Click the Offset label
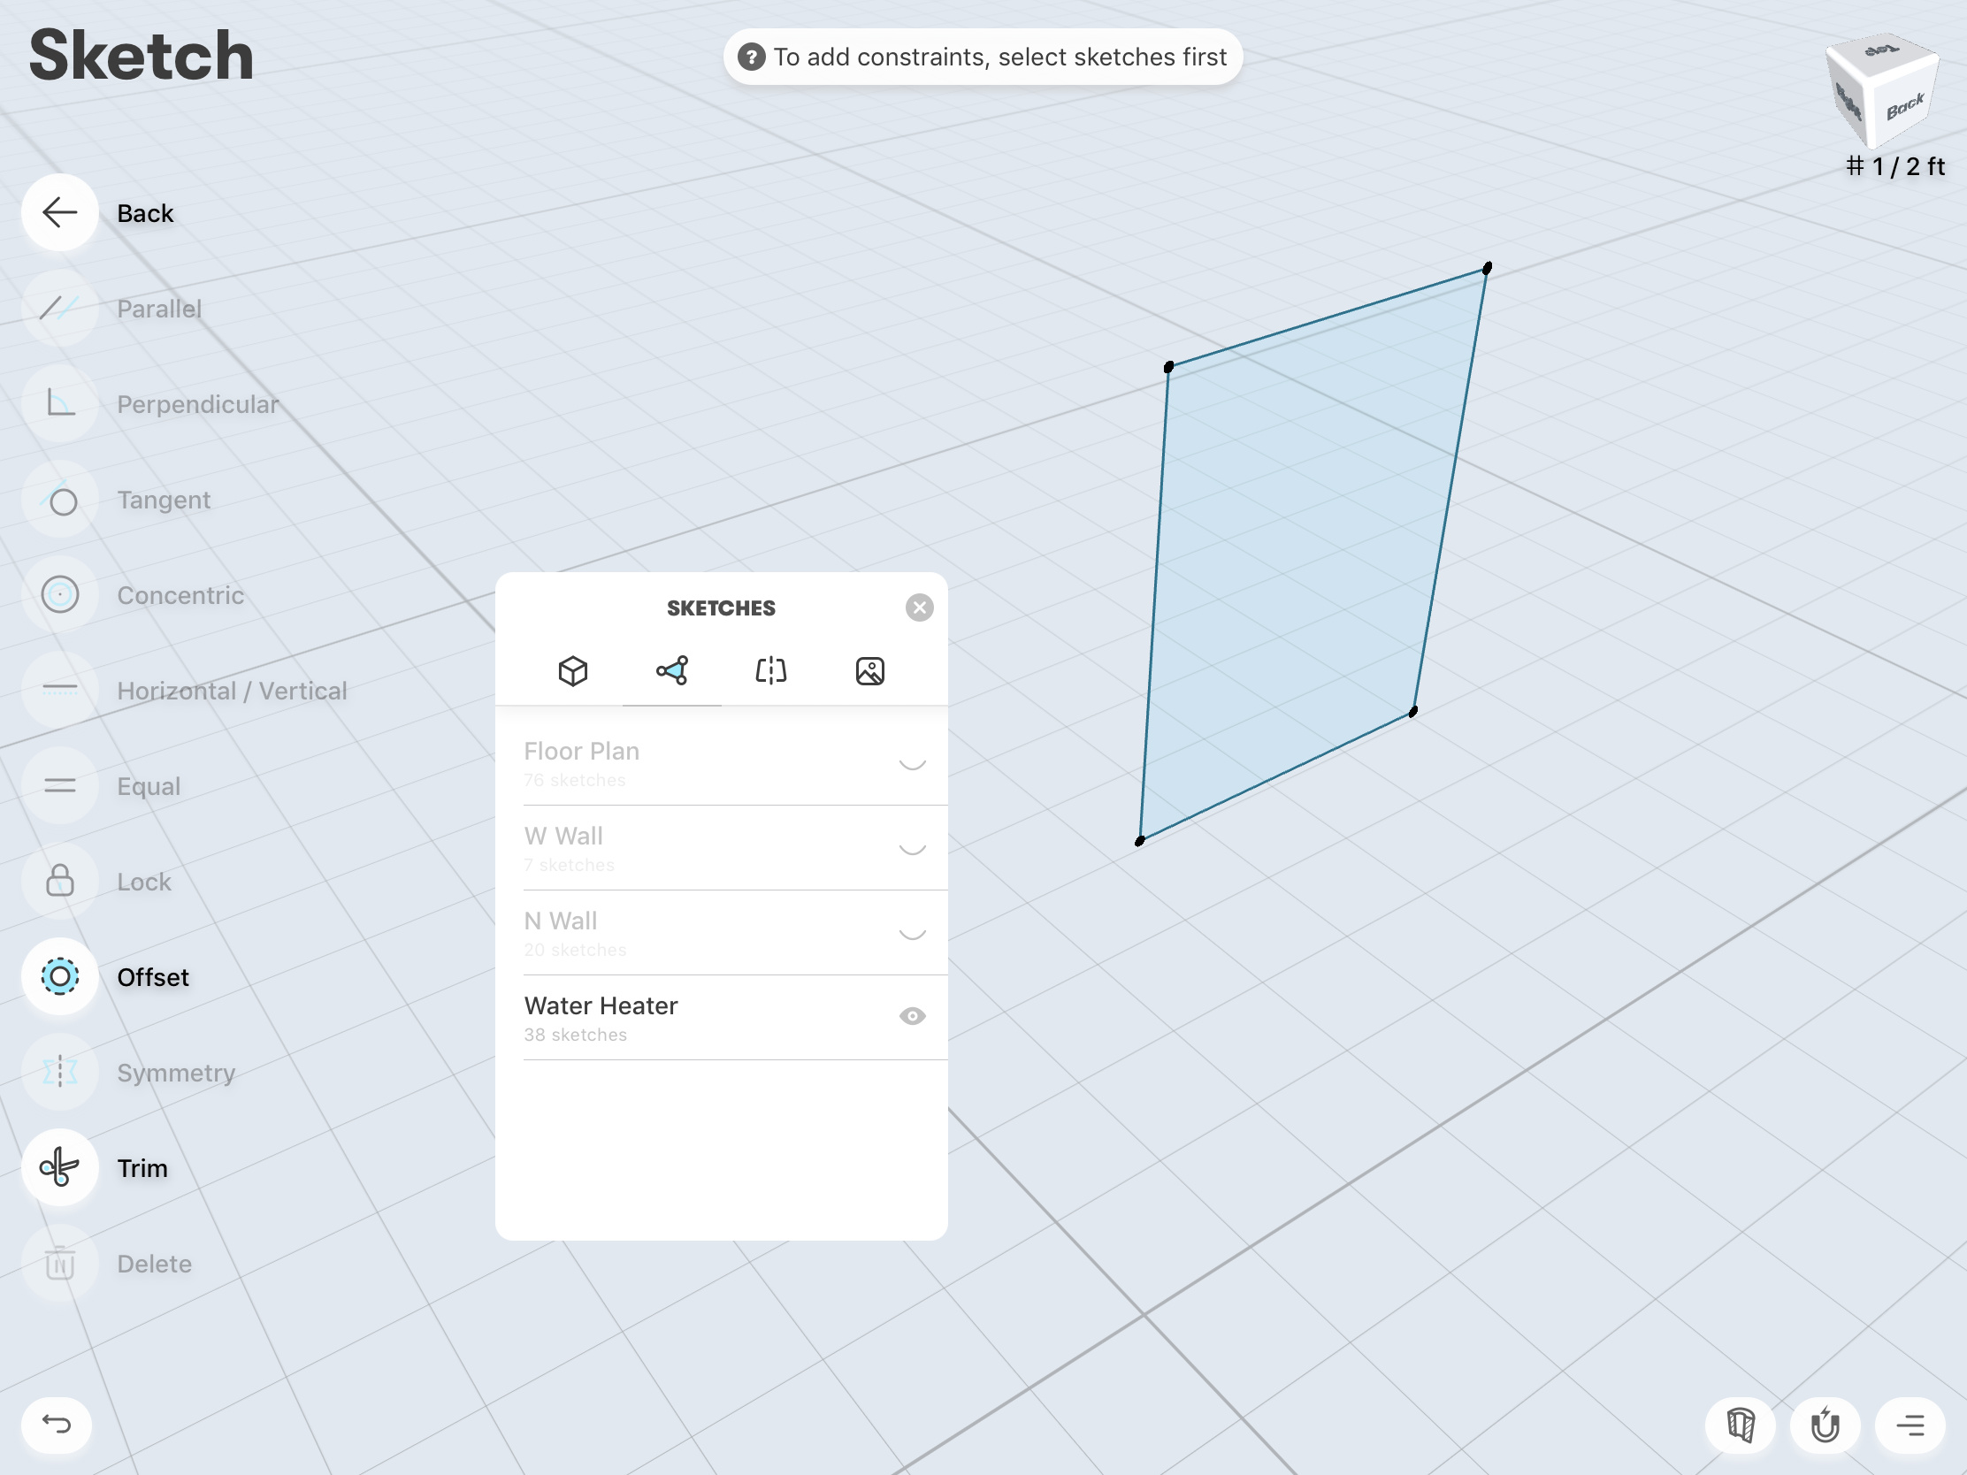Viewport: 1967px width, 1475px height. click(x=153, y=977)
